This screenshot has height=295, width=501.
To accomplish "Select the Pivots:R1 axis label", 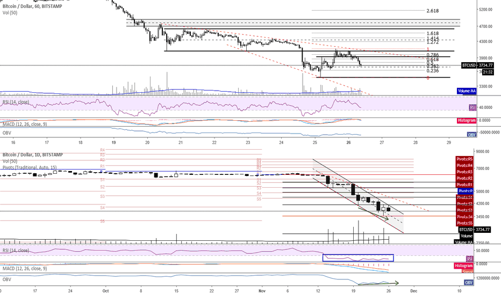I will point(464,185).
